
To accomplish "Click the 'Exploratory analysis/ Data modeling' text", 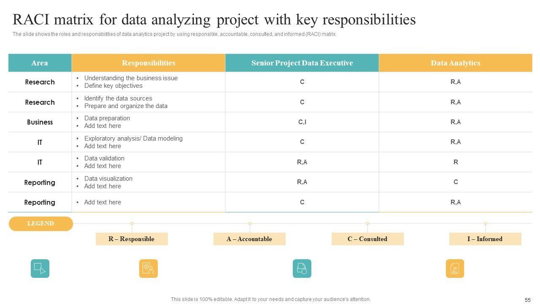I will tap(133, 138).
